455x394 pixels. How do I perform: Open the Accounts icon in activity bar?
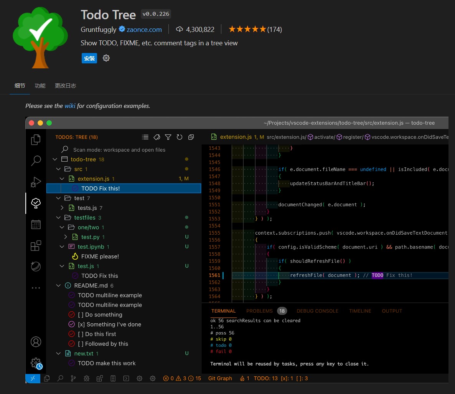point(36,342)
